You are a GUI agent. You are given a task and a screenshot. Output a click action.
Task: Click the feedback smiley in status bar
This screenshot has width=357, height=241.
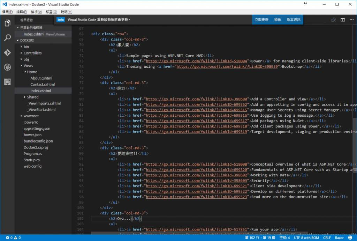[x=350, y=238]
